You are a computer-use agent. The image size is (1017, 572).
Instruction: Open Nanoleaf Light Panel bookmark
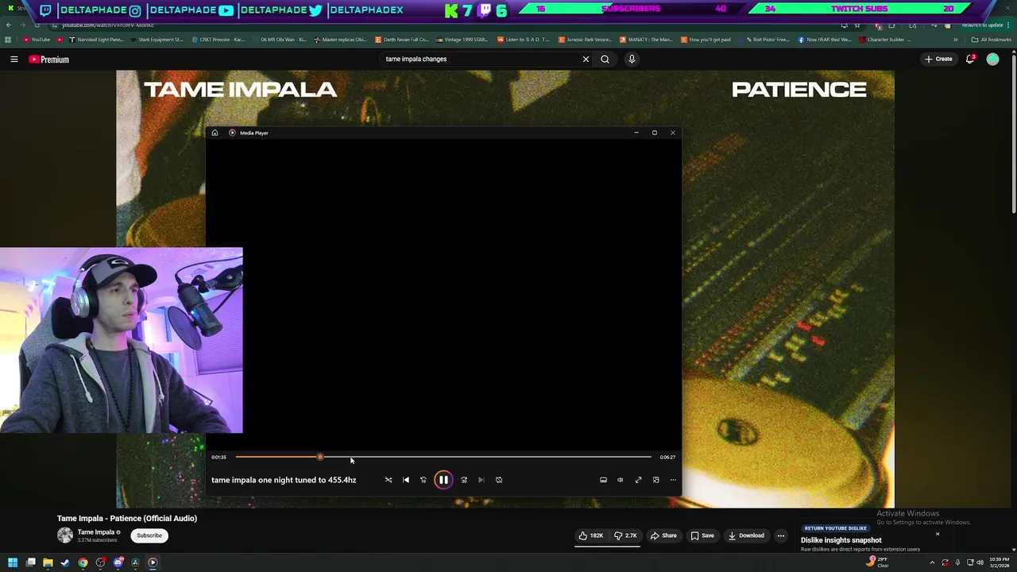pos(97,40)
